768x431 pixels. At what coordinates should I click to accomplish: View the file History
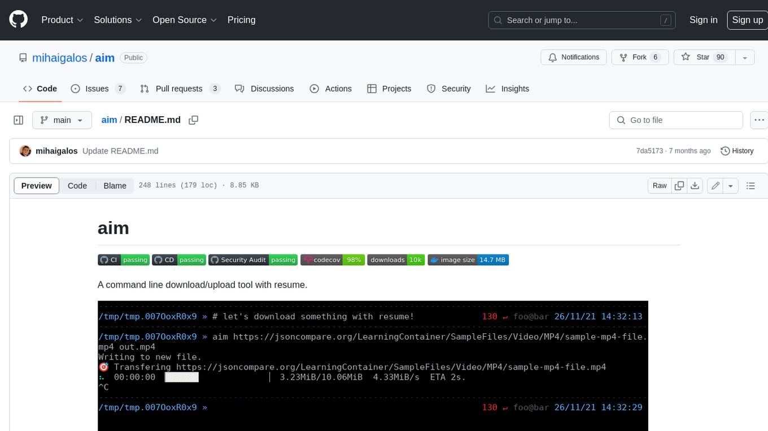(737, 151)
